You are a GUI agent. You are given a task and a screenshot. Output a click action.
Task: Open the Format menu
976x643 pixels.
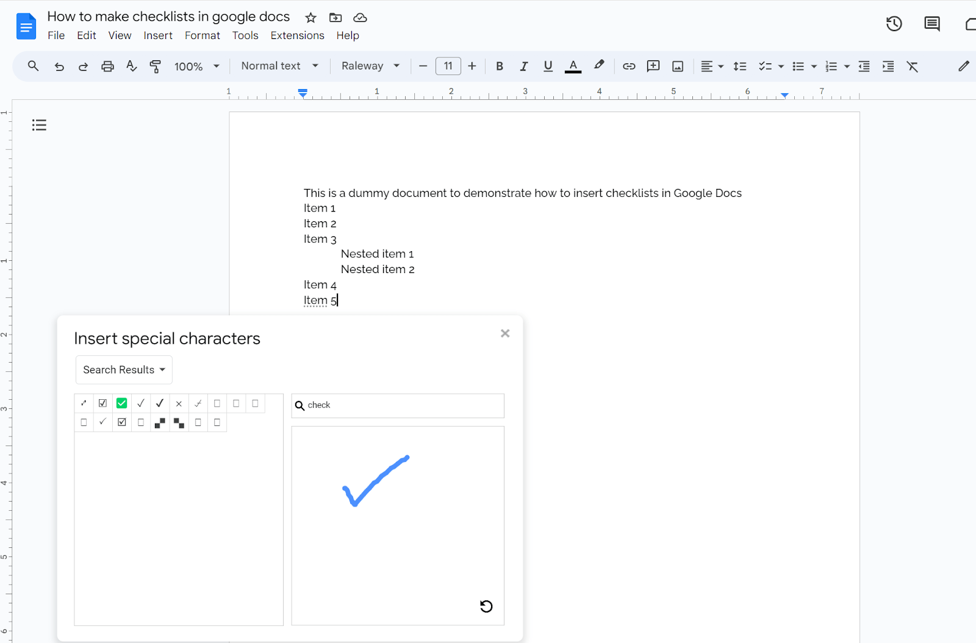202,35
